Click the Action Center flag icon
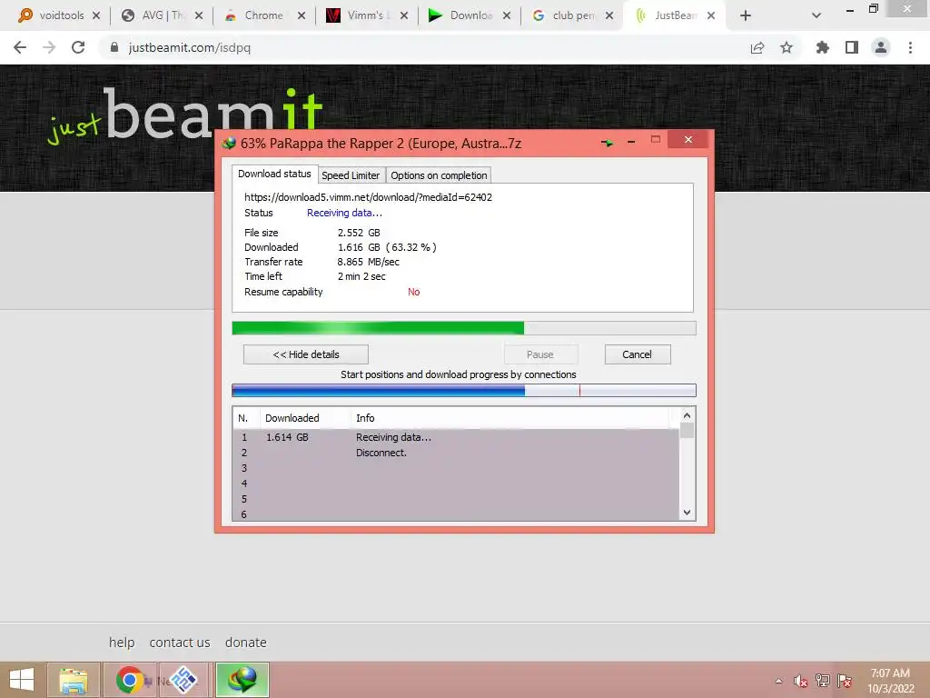Viewport: 930px width, 698px height. pos(844,681)
